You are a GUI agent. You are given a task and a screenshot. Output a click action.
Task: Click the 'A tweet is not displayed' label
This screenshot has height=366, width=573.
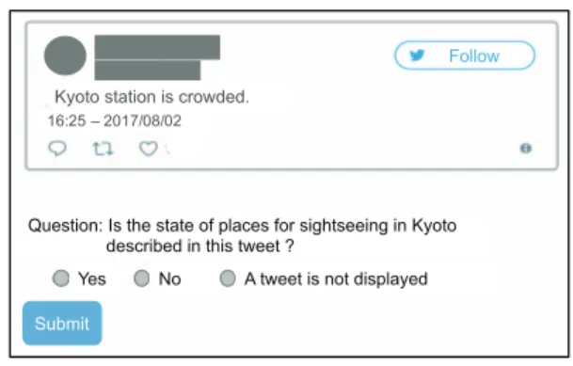tap(336, 279)
